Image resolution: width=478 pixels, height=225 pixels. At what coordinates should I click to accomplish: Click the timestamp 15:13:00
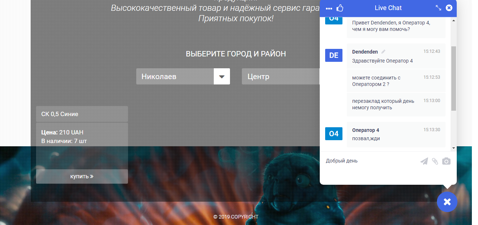tap(432, 101)
